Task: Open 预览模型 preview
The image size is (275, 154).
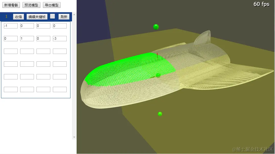Action: [x=31, y=5]
